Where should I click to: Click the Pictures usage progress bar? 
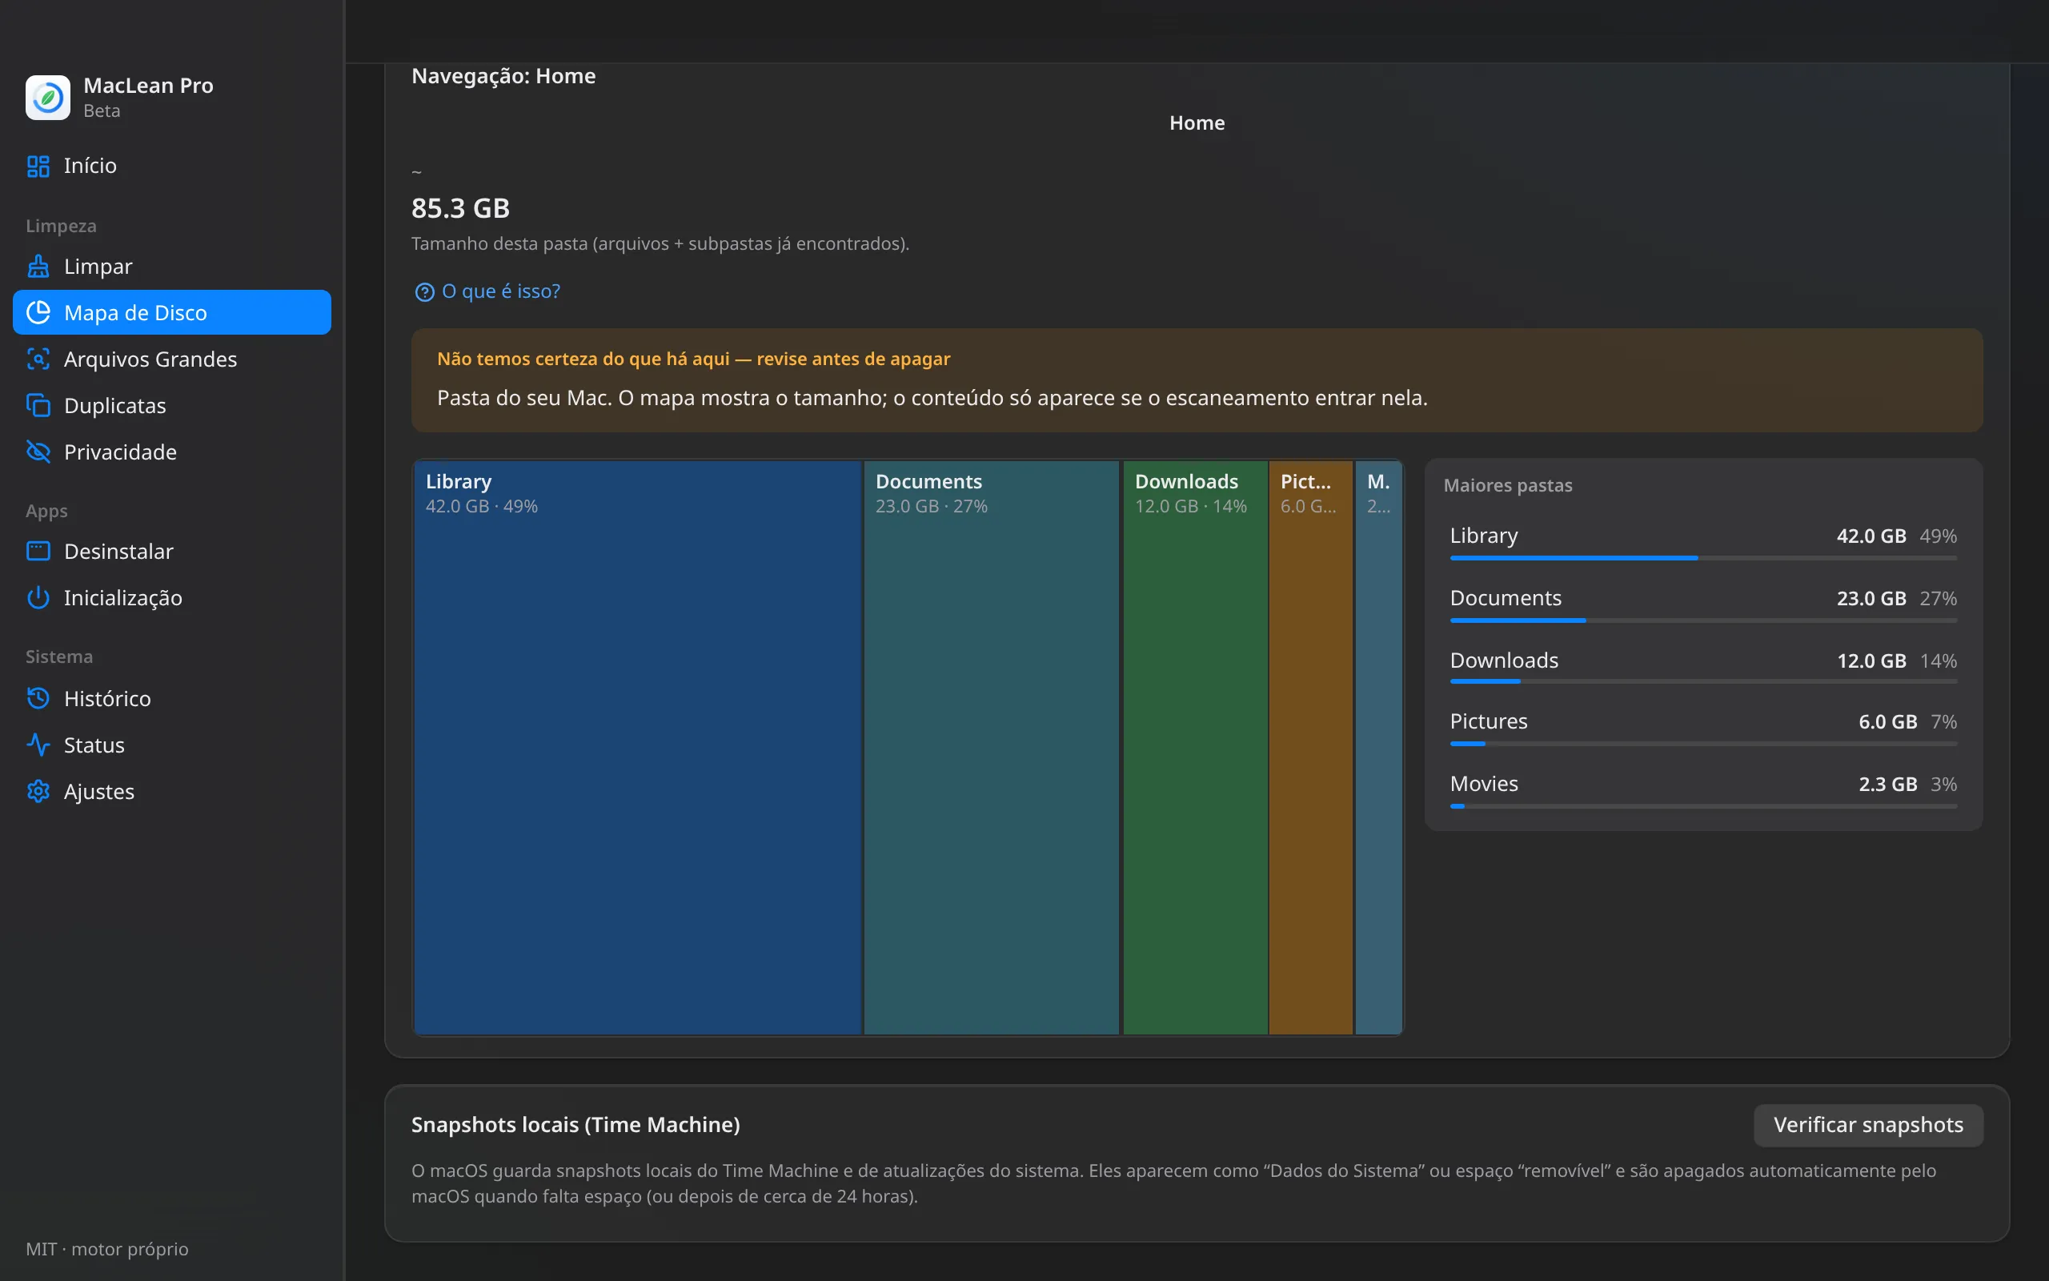(x=1702, y=744)
